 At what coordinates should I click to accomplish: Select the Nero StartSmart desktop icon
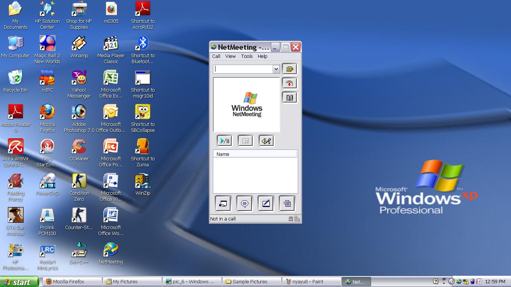[x=48, y=153]
